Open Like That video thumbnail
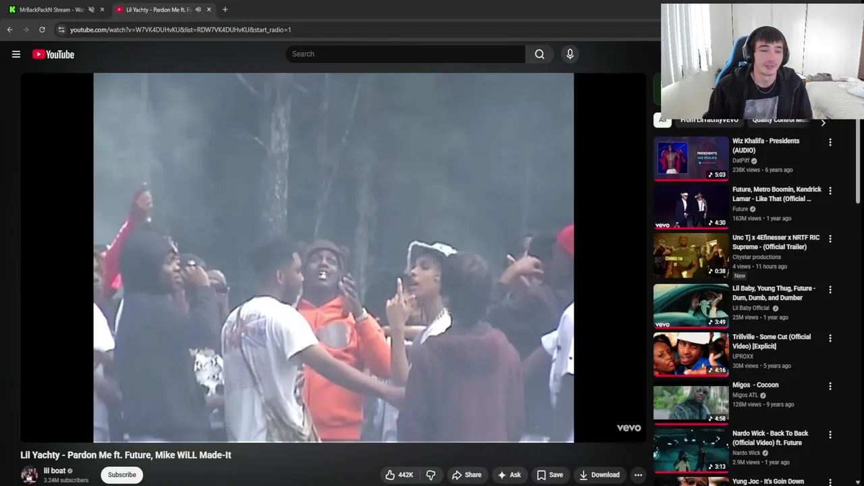Viewport: 864px width, 486px height. pos(691,207)
